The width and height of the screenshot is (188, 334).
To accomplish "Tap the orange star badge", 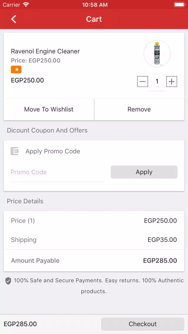I will coord(16,69).
